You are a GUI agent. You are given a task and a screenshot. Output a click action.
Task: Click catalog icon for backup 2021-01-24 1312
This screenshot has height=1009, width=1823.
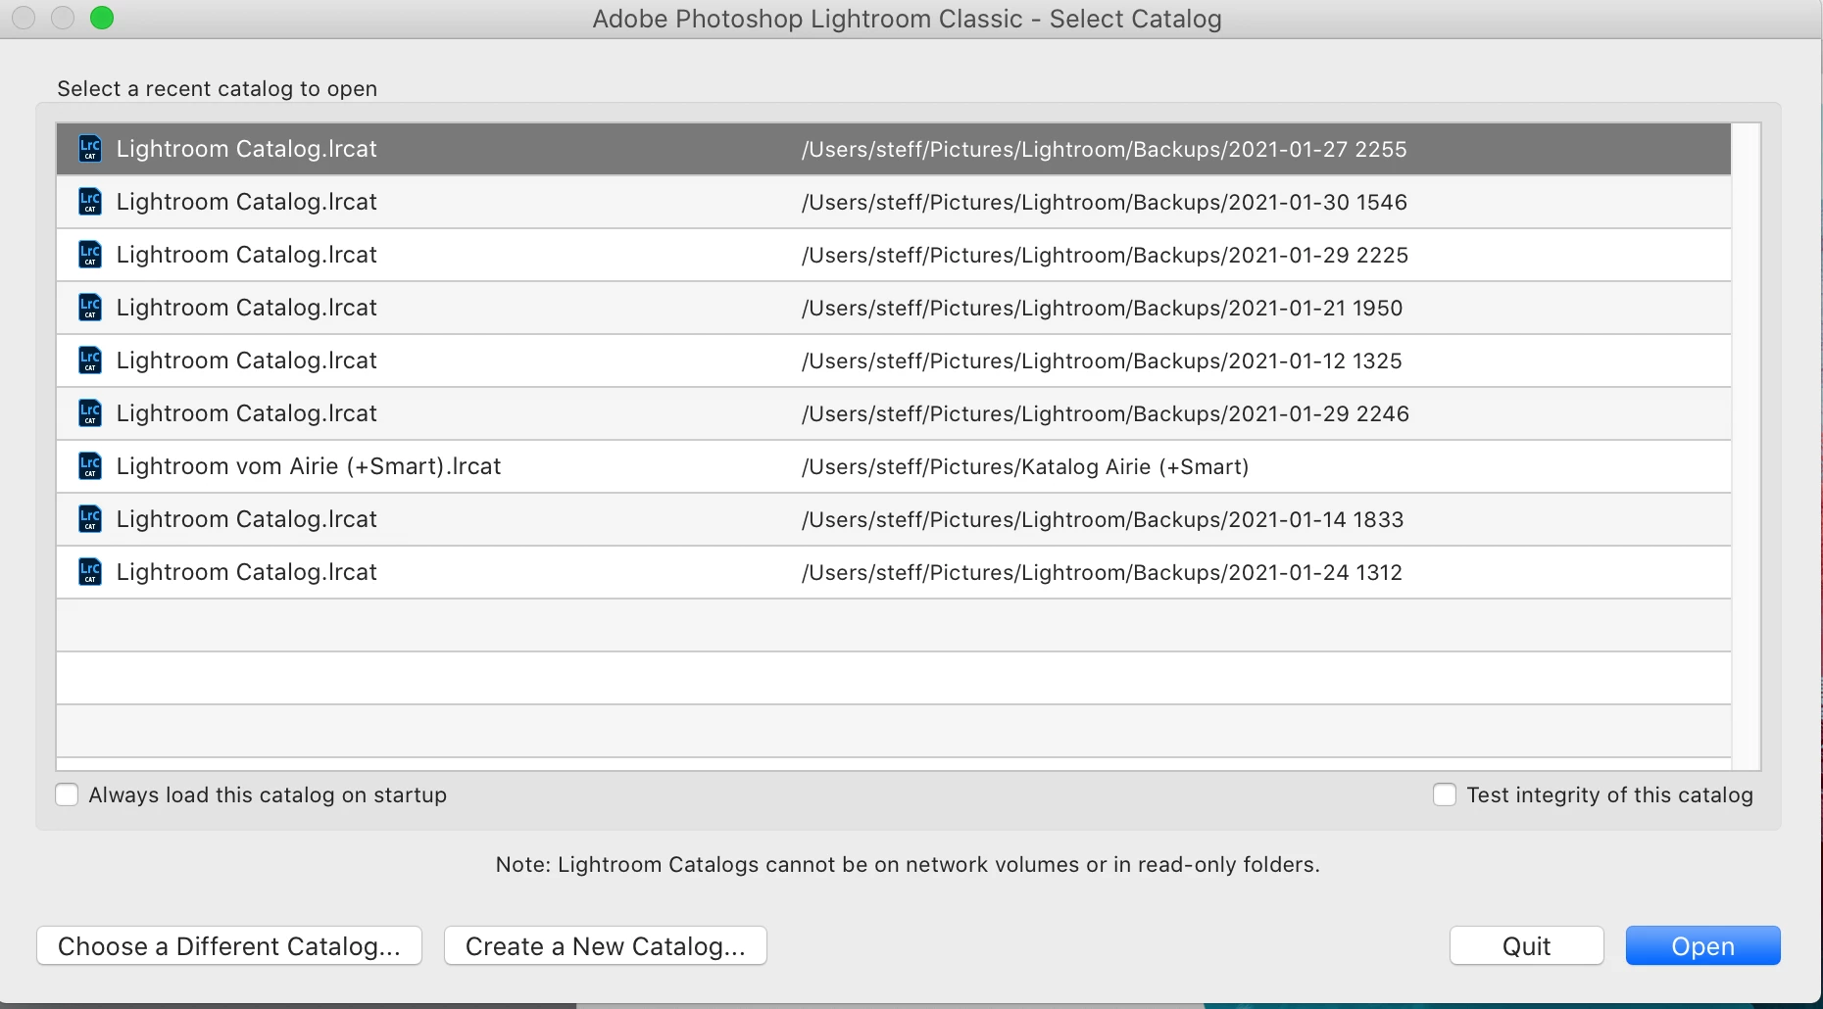[x=90, y=572]
